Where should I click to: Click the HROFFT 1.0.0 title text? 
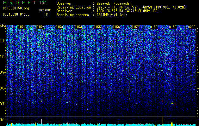pos(25,3)
